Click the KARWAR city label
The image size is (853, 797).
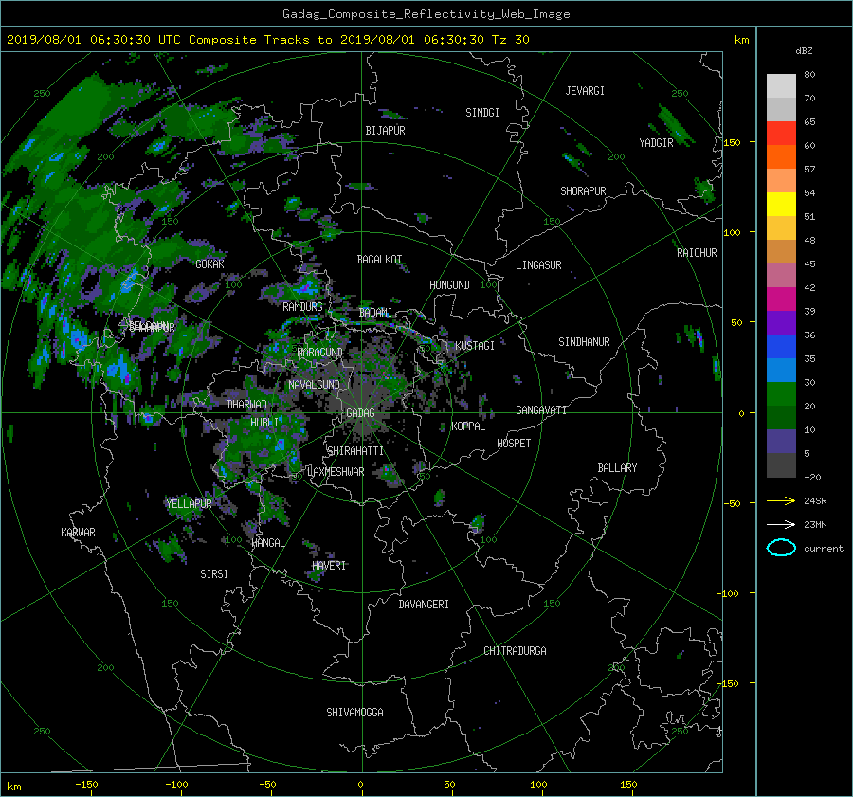tap(78, 534)
